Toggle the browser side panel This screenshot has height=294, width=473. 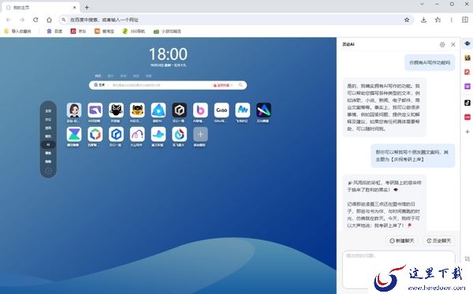(x=465, y=20)
